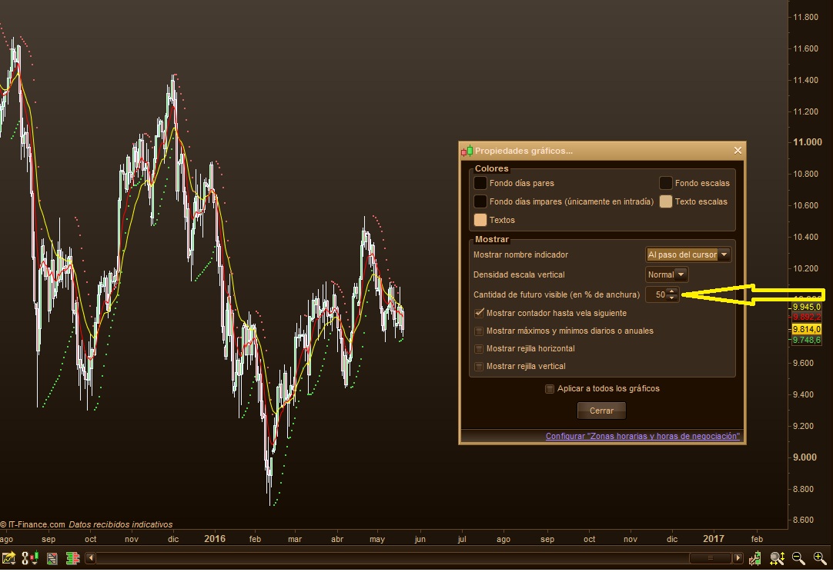Pick the Fondo días impares color swatch
Screen dimensions: 833x572
click(480, 201)
